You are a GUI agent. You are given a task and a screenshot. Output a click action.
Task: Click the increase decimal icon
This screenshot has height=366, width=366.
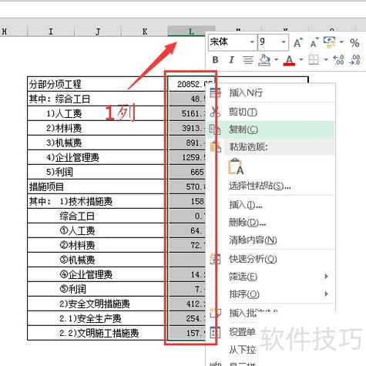pyautogui.click(x=338, y=60)
